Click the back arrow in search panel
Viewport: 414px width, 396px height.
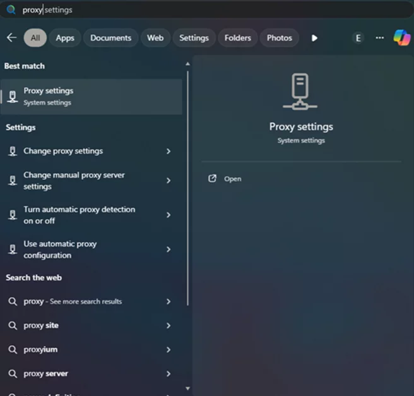[11, 38]
